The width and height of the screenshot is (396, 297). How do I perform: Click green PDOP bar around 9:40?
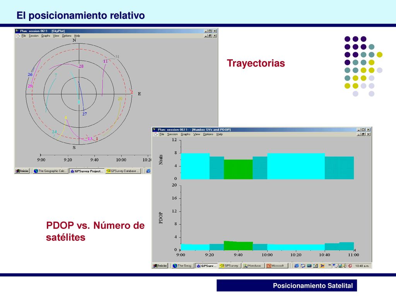tap(238, 246)
